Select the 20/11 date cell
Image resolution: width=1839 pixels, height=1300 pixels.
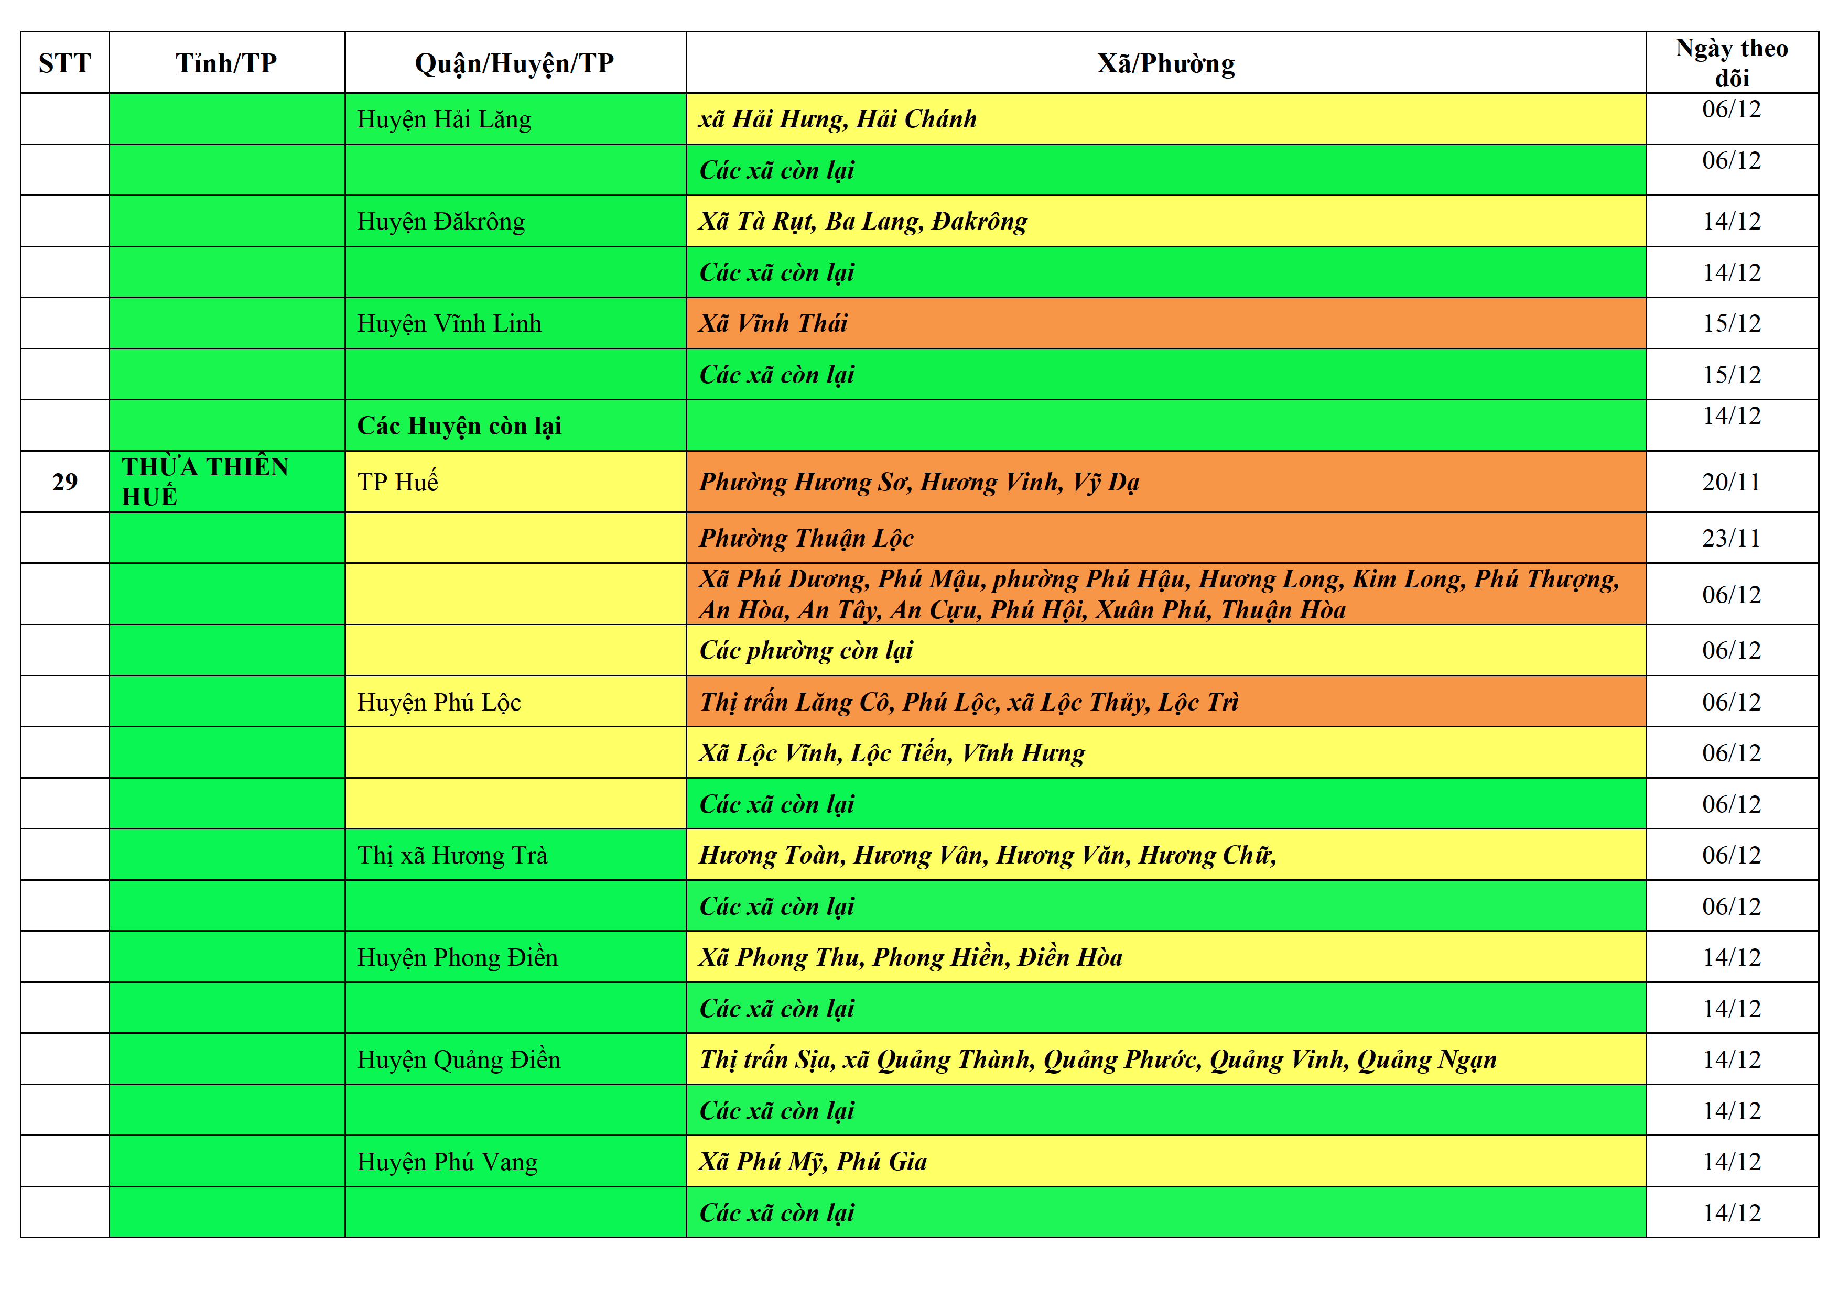[x=1731, y=482]
